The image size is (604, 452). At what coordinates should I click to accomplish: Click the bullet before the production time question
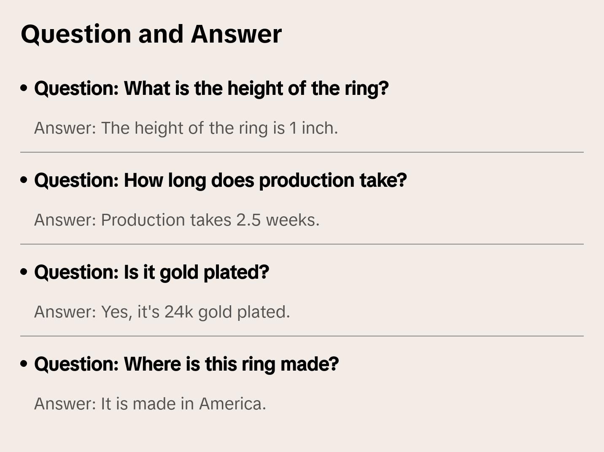tap(24, 180)
